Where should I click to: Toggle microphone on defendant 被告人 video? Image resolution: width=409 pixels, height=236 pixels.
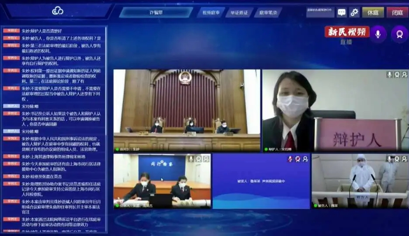(x=389, y=159)
